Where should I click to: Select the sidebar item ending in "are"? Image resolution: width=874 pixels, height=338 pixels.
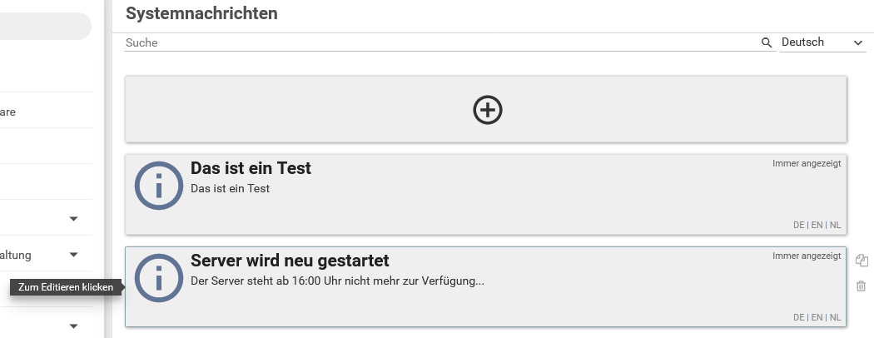7,111
